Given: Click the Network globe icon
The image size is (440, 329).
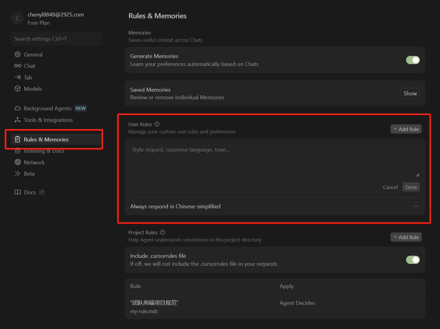Looking at the screenshot, I should tap(17, 162).
